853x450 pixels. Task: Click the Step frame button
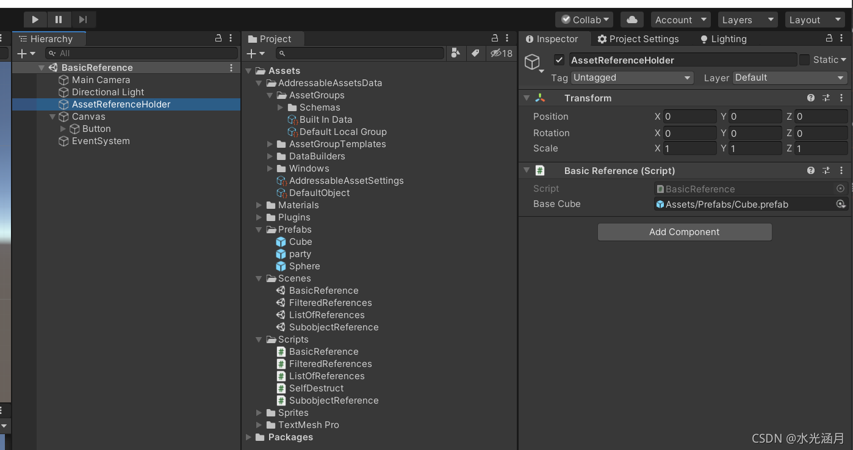coord(83,20)
